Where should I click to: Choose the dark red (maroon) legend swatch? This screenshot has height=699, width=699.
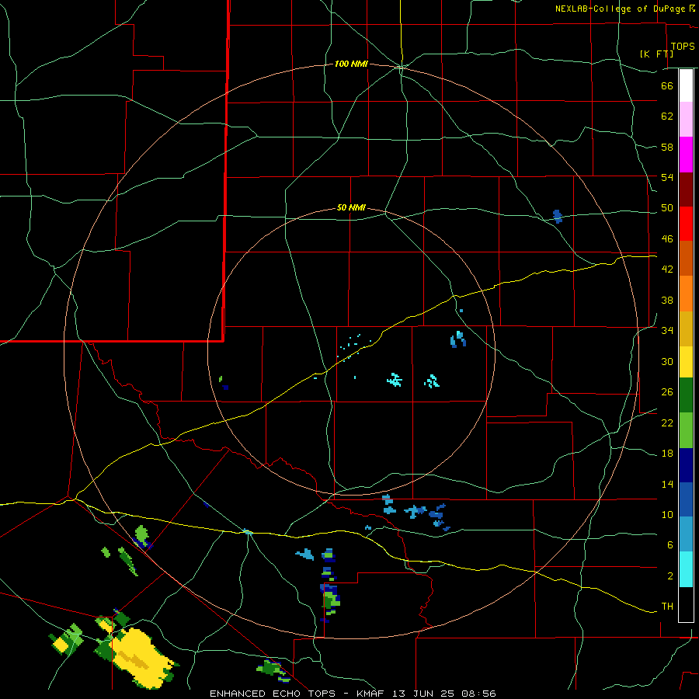click(x=686, y=190)
